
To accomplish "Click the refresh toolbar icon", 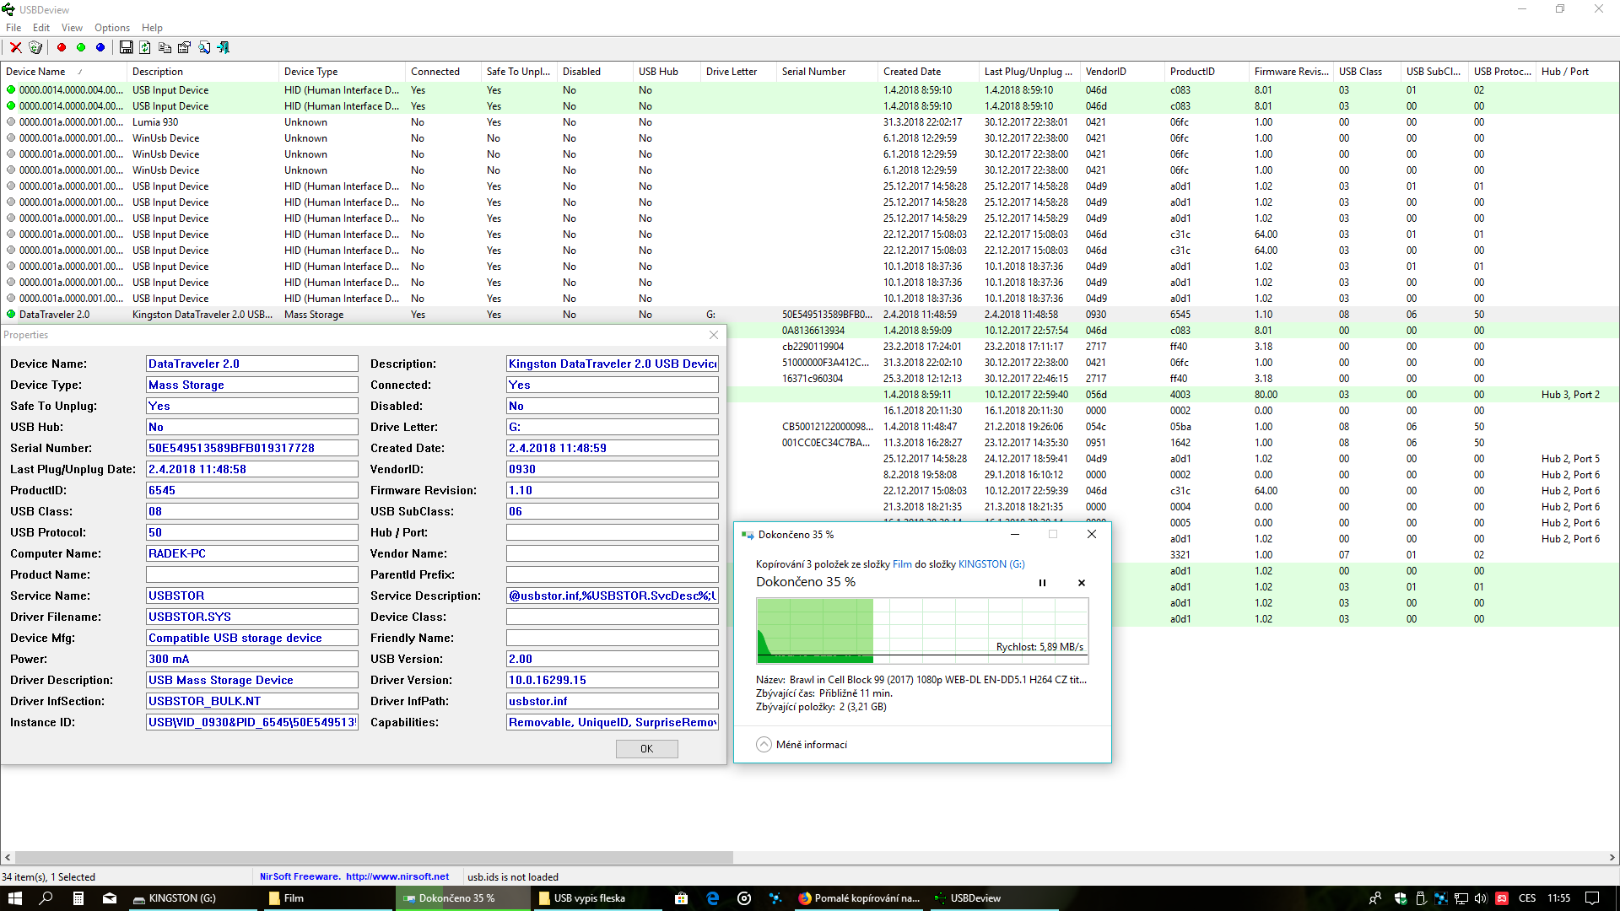I will (x=145, y=47).
